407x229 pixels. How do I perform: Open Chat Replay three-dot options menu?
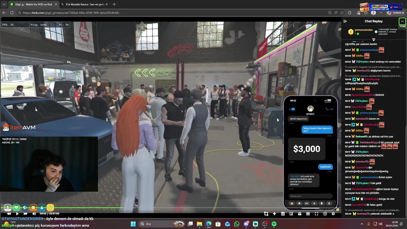[402, 21]
